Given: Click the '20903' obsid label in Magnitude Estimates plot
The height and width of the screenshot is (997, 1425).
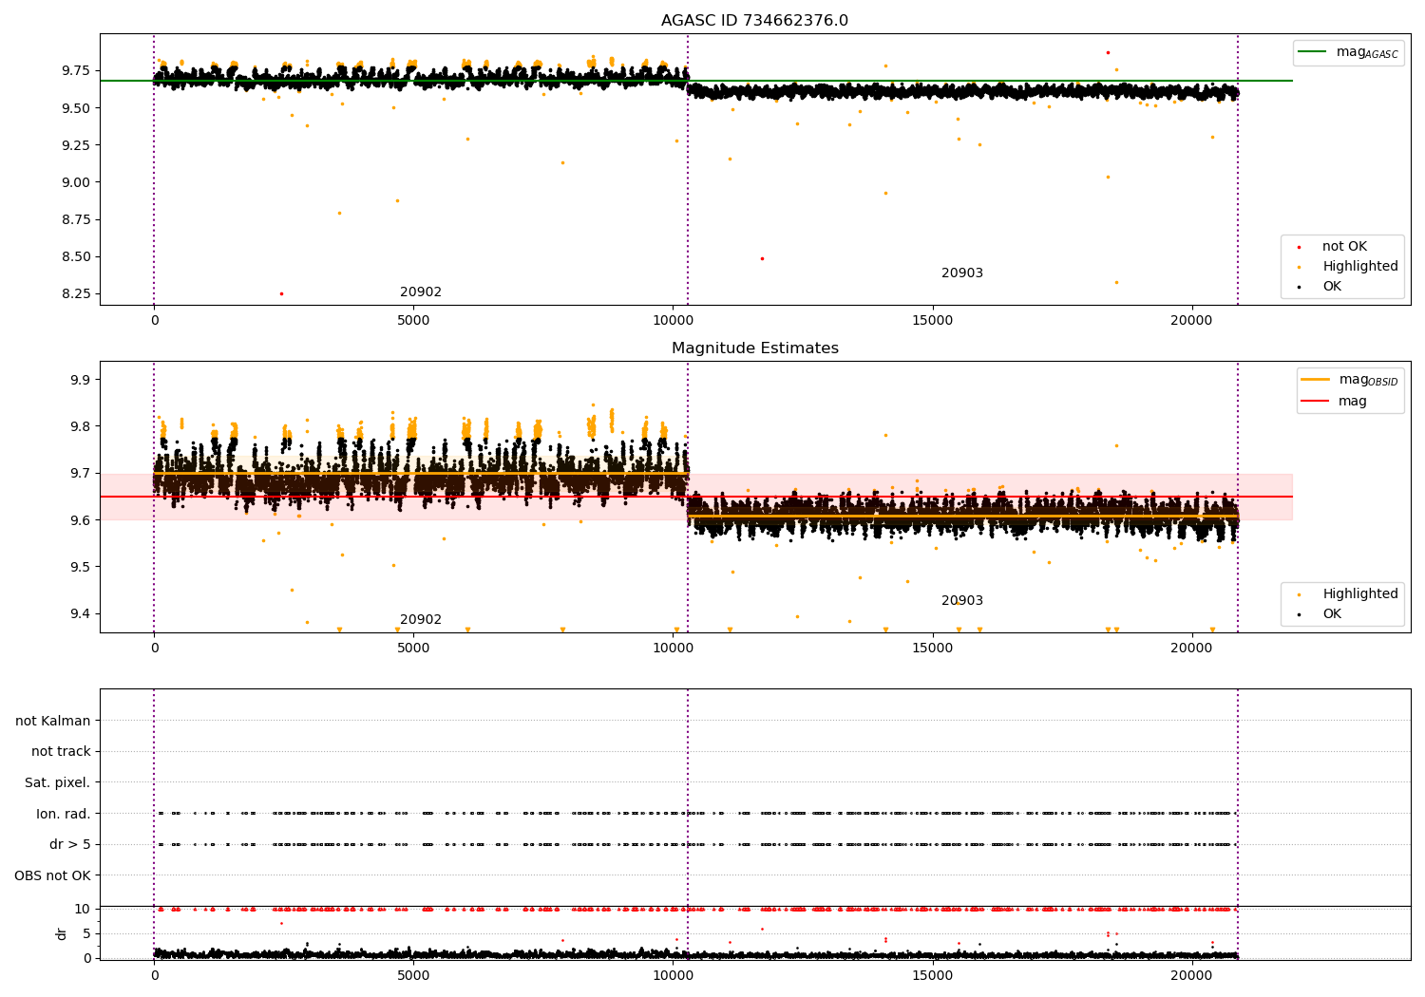Looking at the screenshot, I should [x=962, y=601].
